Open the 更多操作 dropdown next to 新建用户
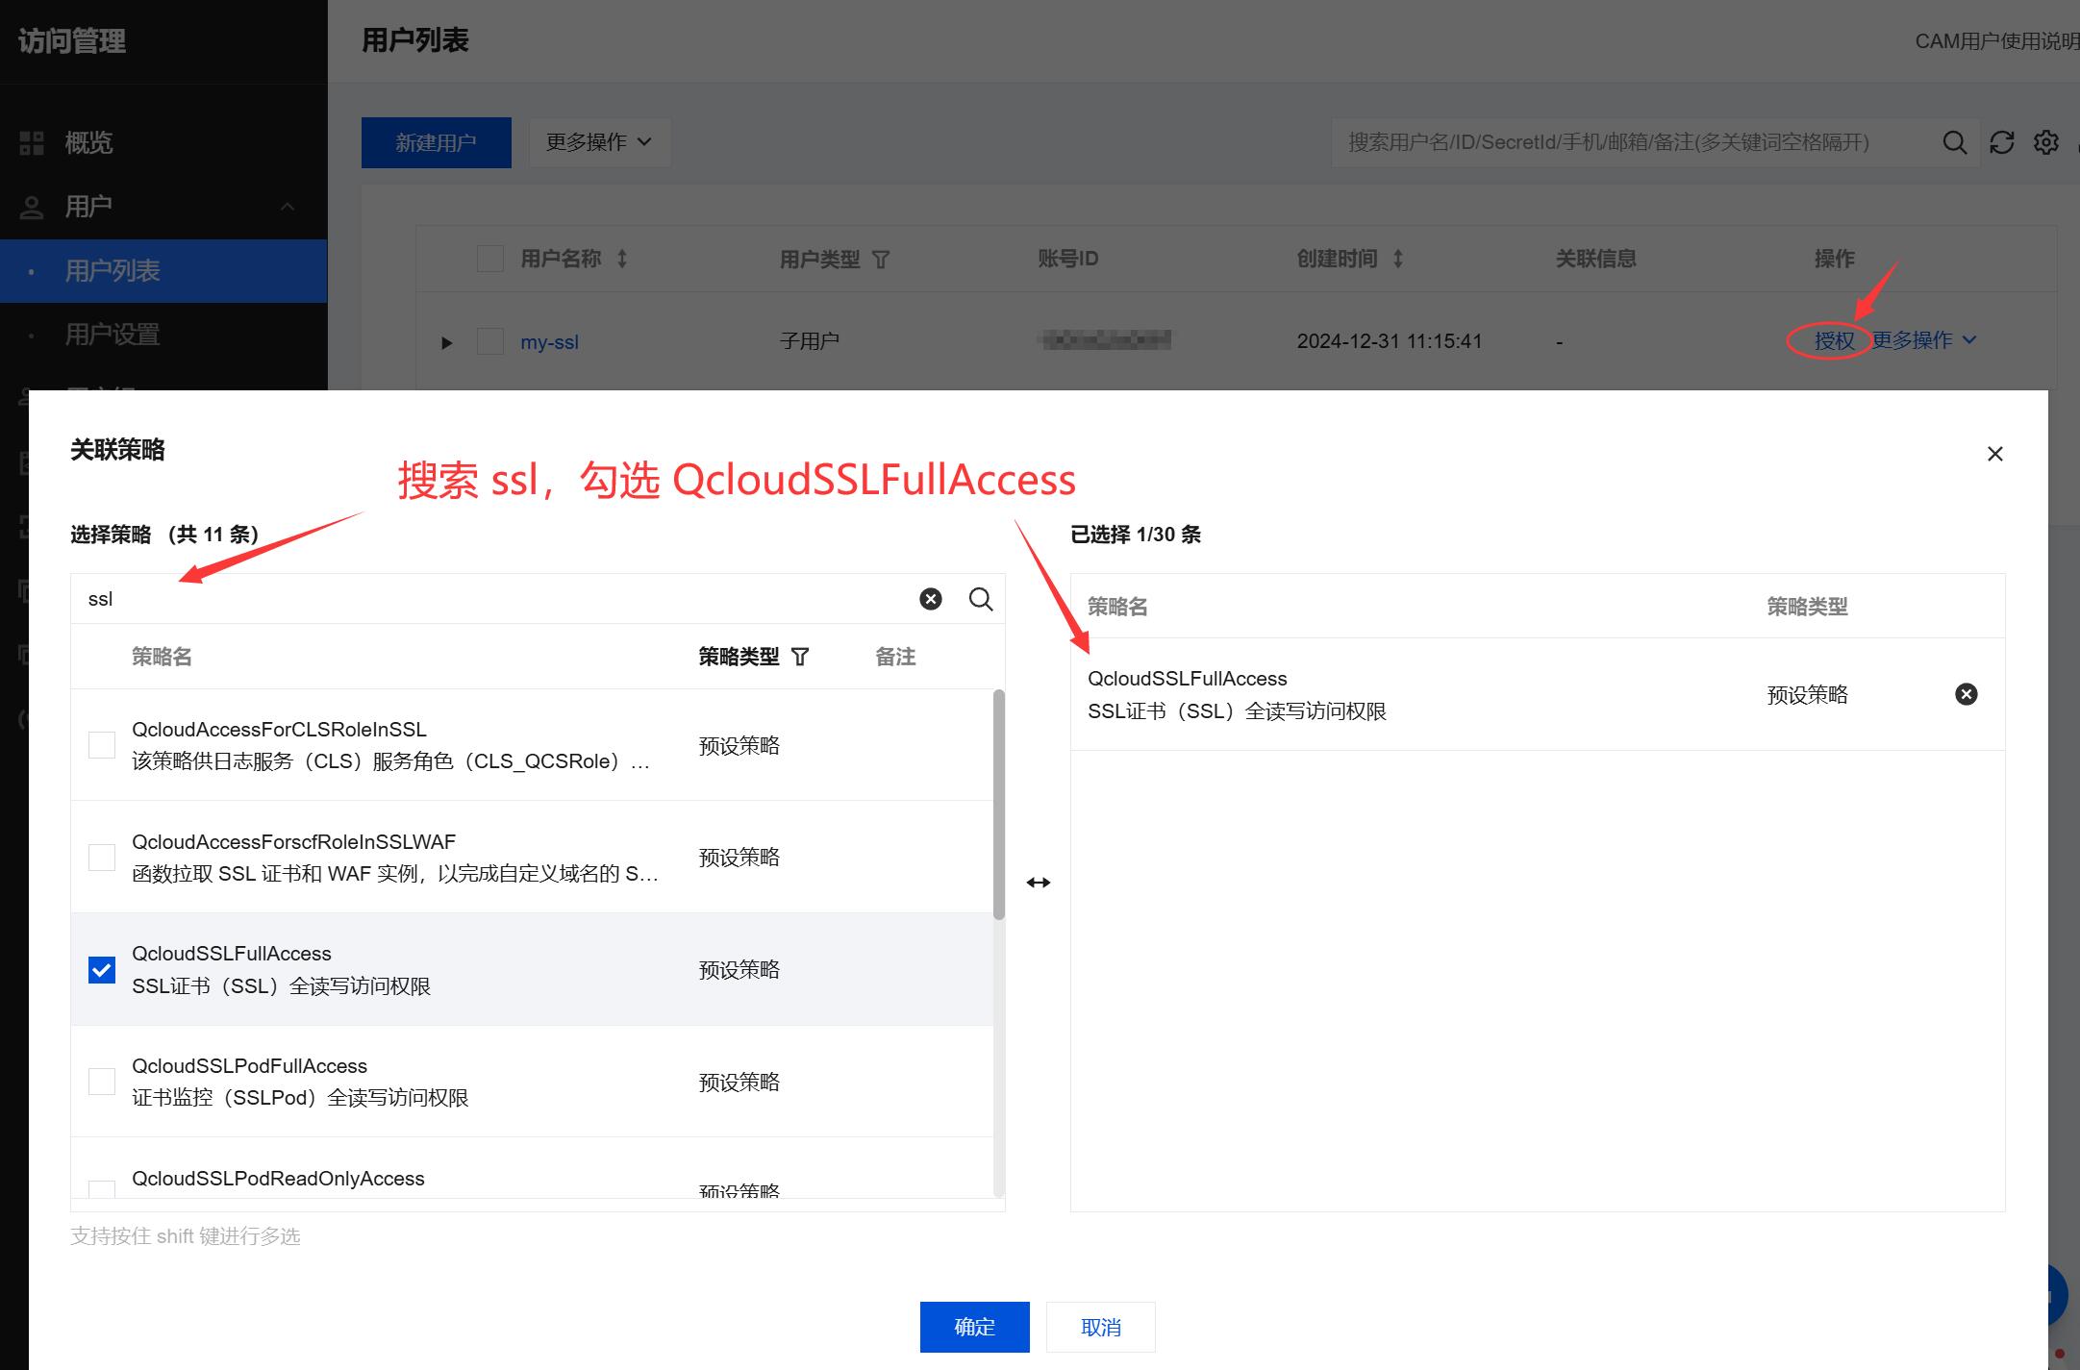 tap(599, 142)
